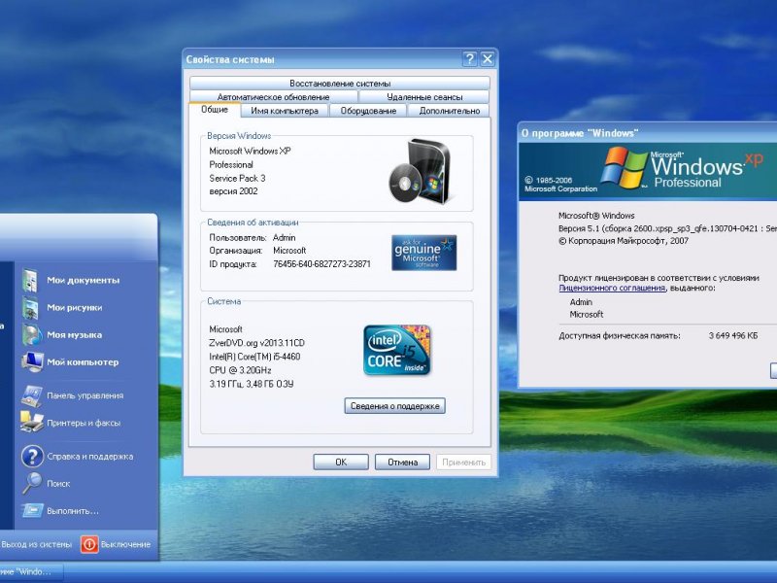Click the taskbar button for About Windows window

[x=32, y=571]
